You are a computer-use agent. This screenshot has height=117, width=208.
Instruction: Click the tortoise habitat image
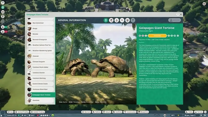[x=96, y=64]
